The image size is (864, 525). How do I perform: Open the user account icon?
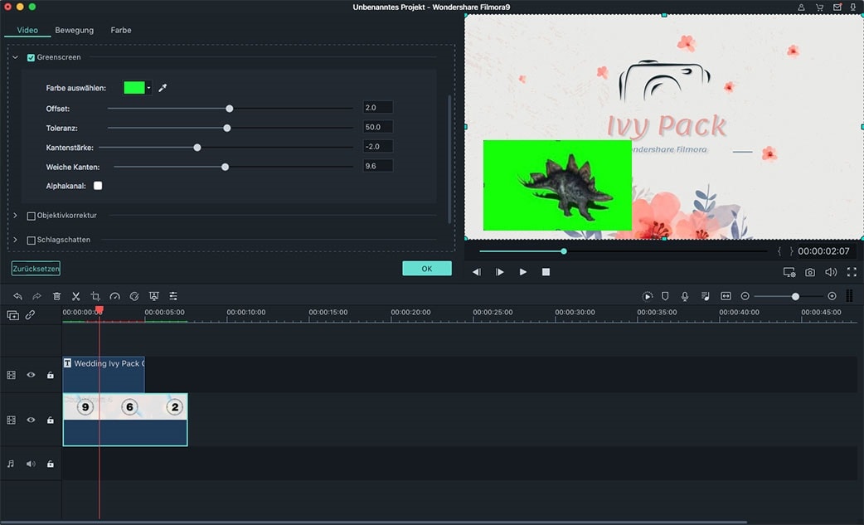pos(801,7)
